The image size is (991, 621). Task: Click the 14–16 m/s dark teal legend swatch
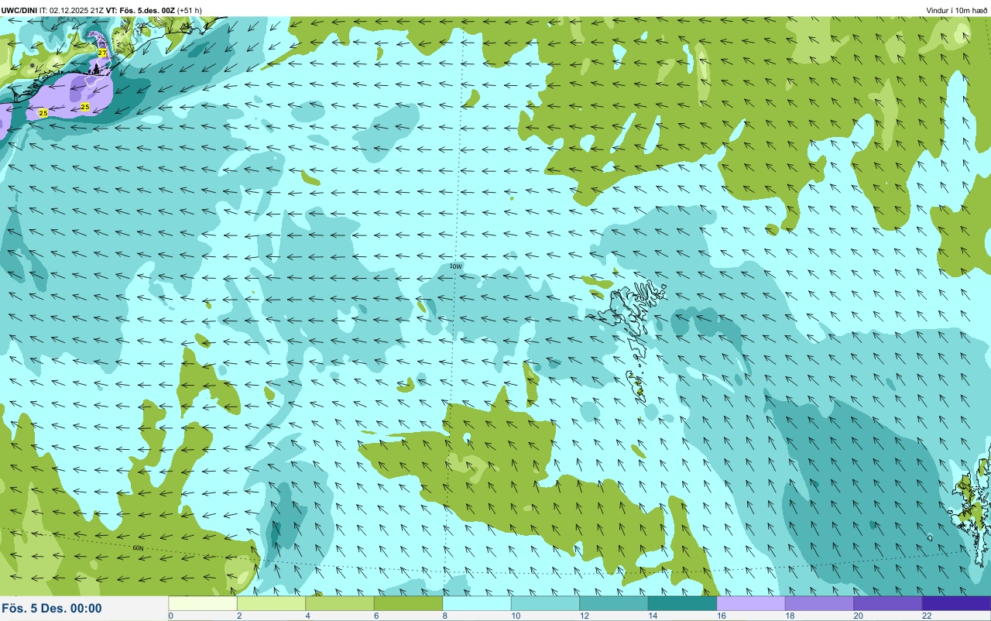point(682,603)
